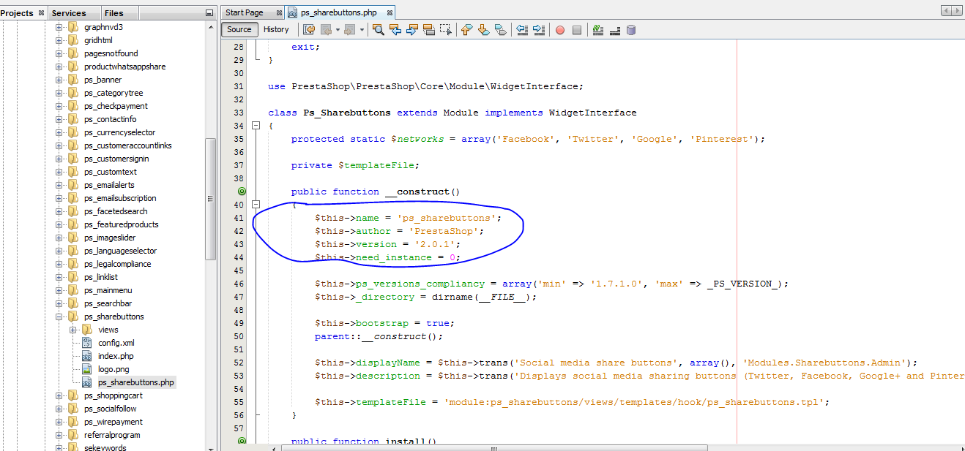Open Back history dropdown arrow
Viewport: 965px width, 451px height.
338,30
